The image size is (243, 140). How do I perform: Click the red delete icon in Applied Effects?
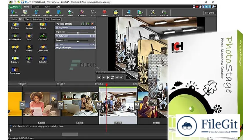click(x=92, y=24)
